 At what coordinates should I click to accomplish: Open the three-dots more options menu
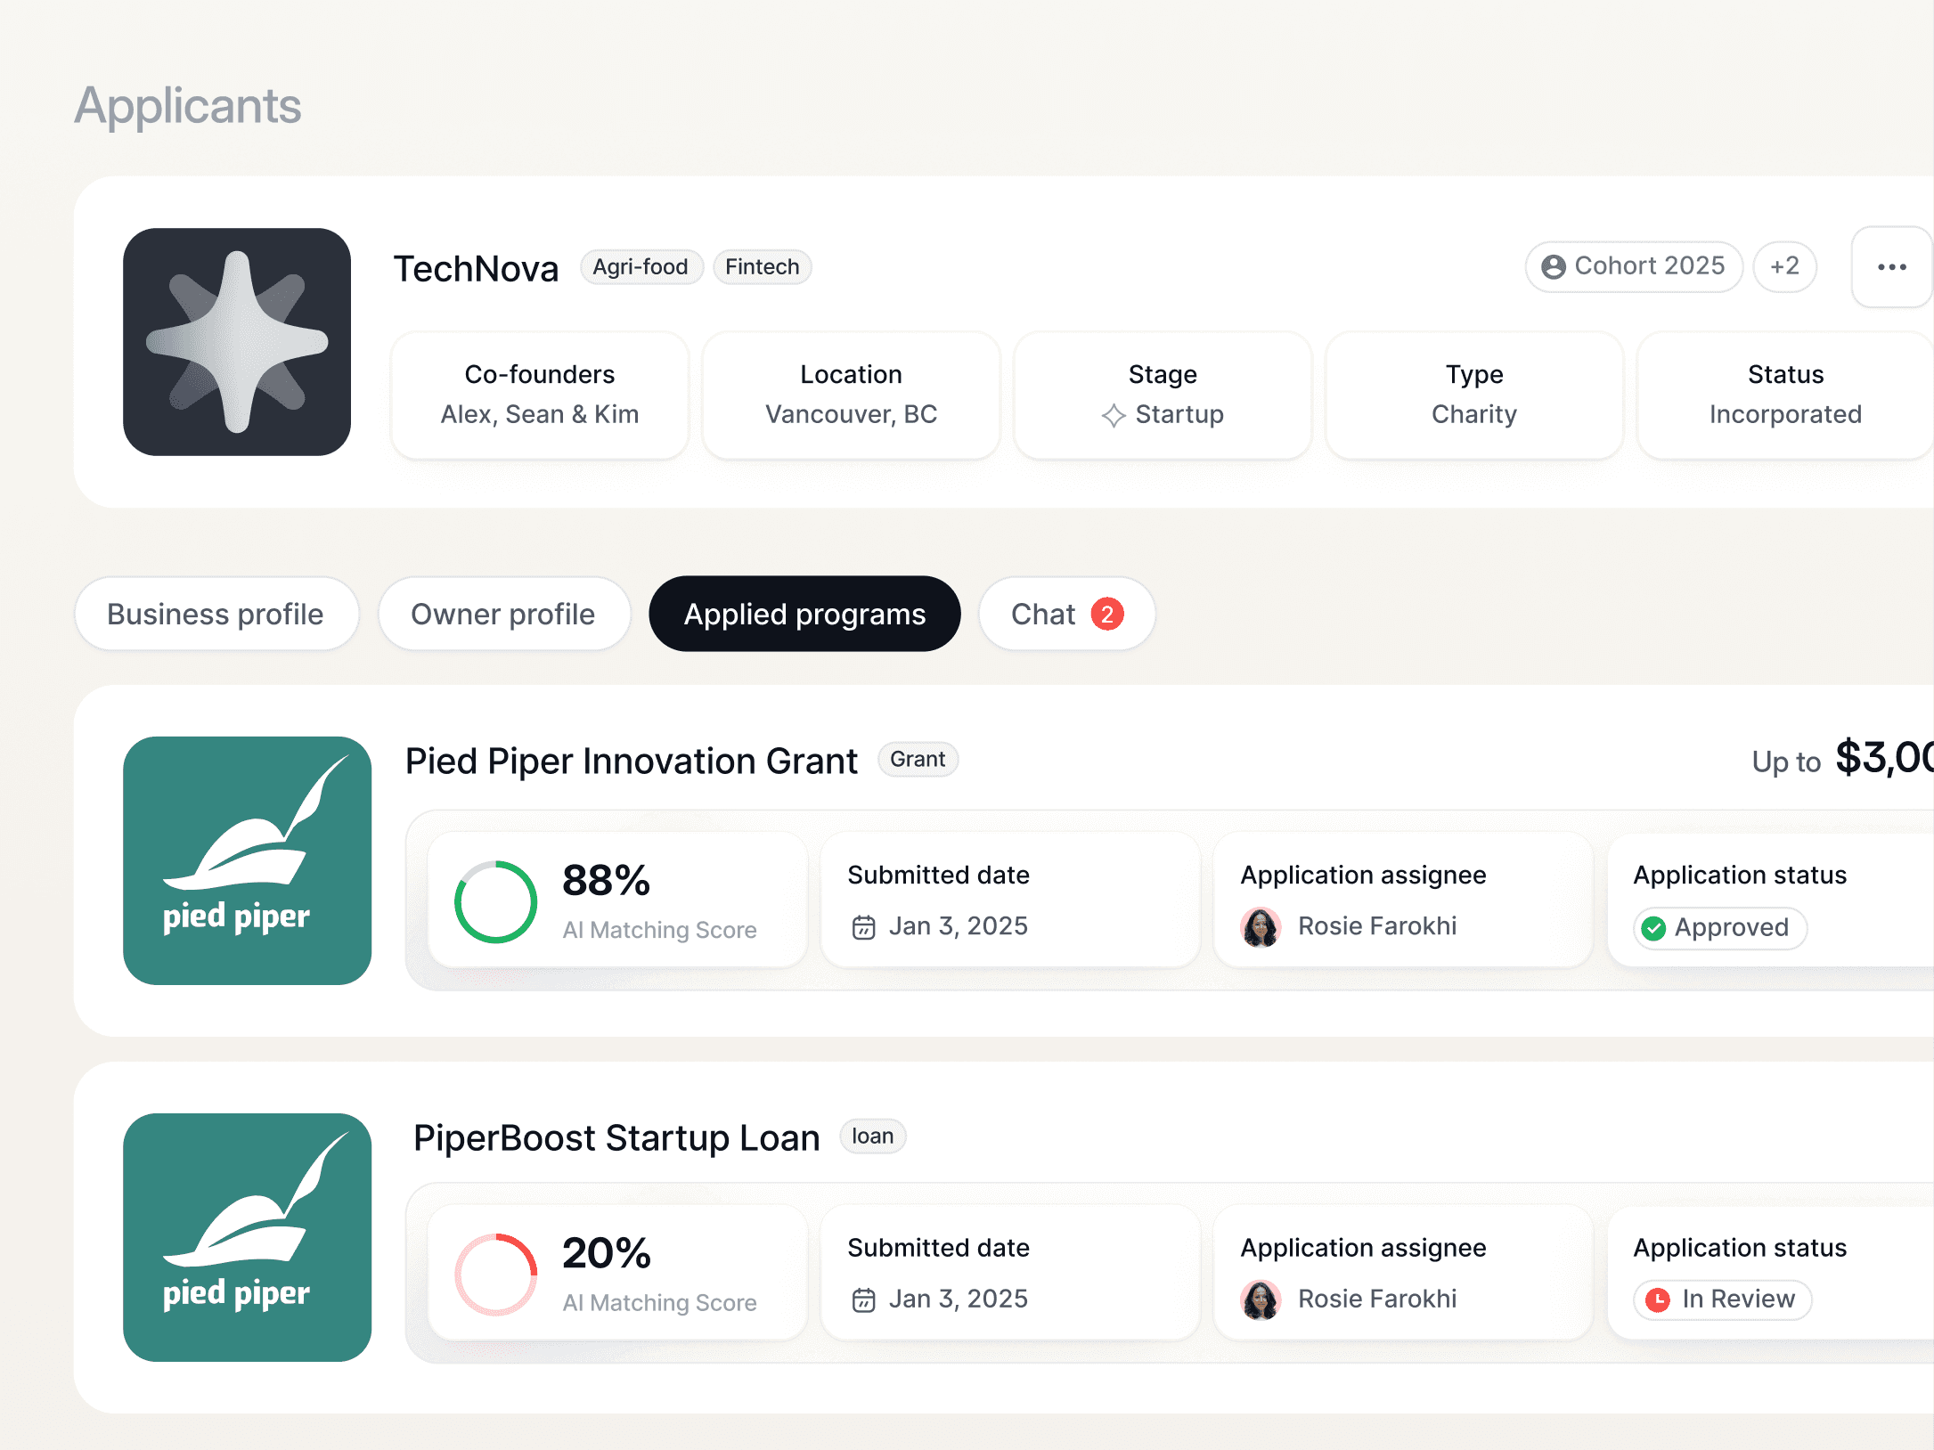click(x=1890, y=267)
